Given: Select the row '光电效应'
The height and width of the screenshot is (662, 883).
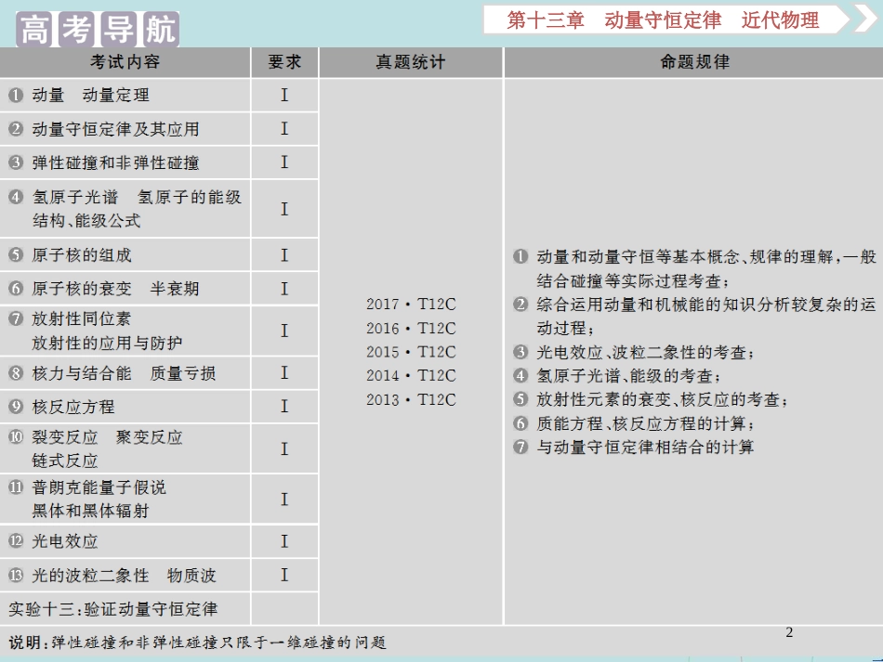Looking at the screenshot, I should [125, 541].
